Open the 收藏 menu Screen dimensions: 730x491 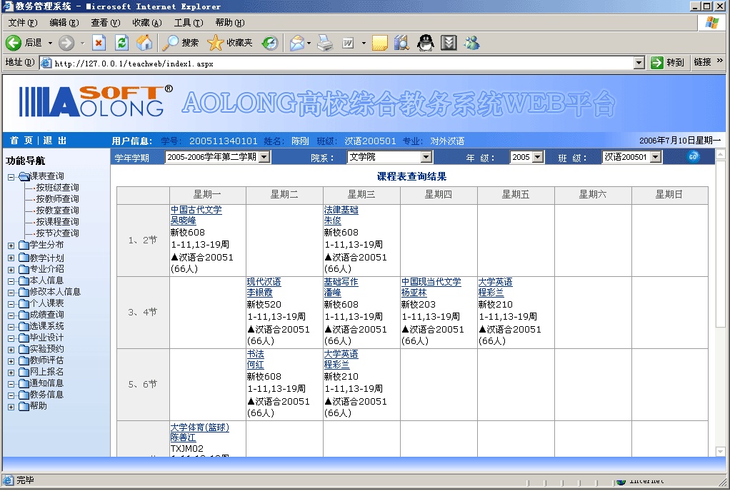click(x=146, y=23)
